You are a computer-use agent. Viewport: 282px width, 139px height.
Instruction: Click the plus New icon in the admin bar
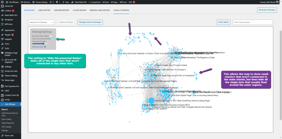coord(64,2)
